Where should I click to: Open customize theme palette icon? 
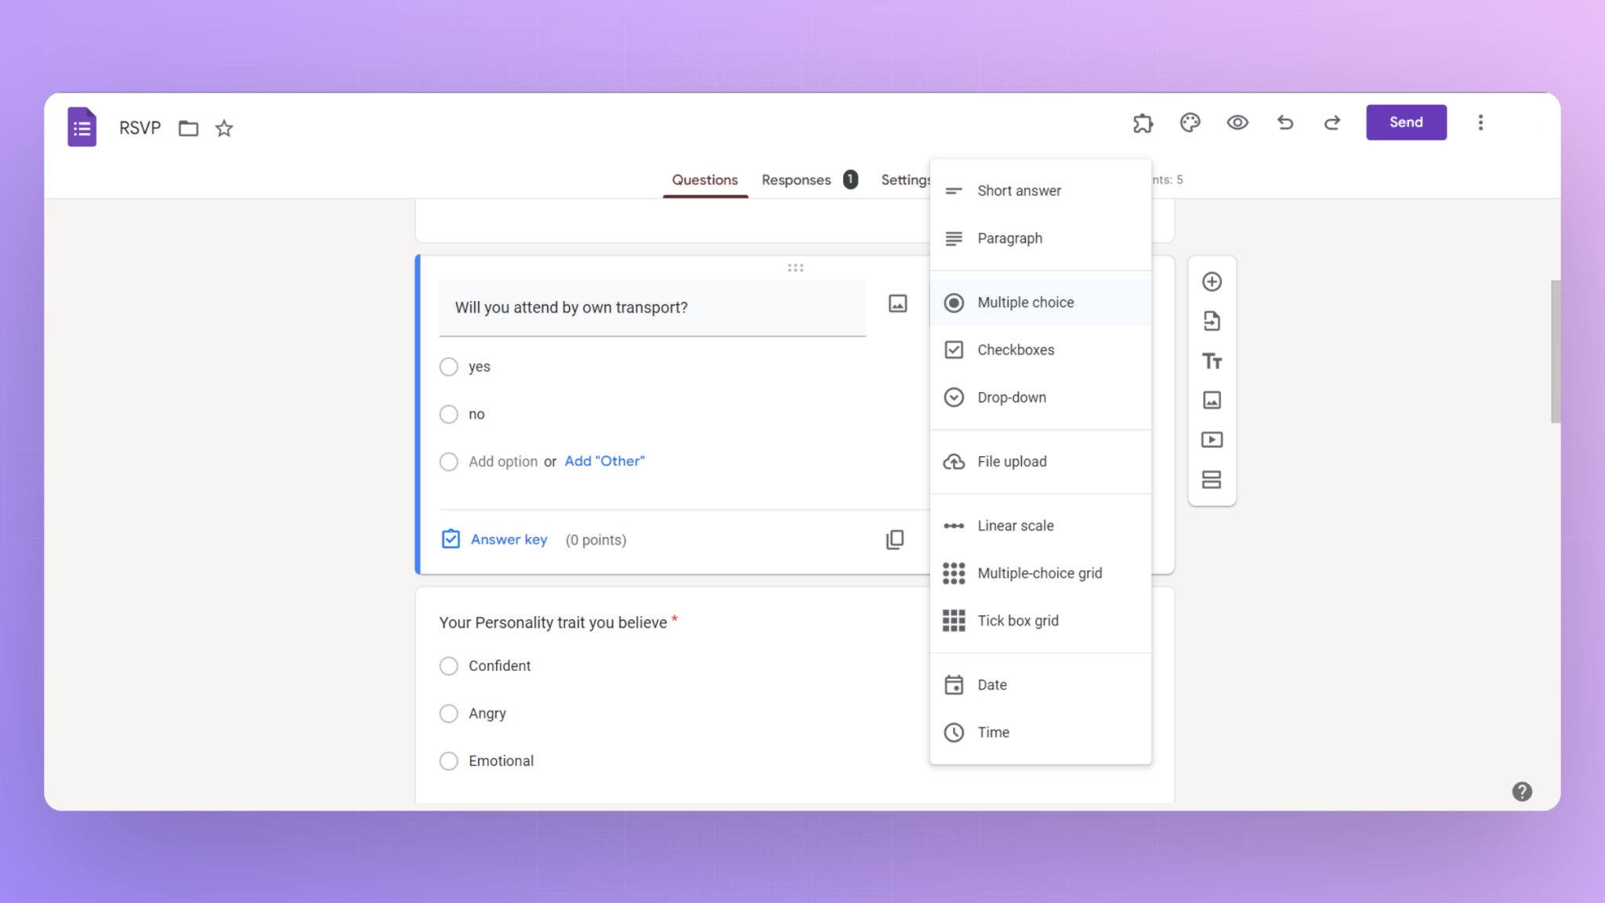point(1190,122)
